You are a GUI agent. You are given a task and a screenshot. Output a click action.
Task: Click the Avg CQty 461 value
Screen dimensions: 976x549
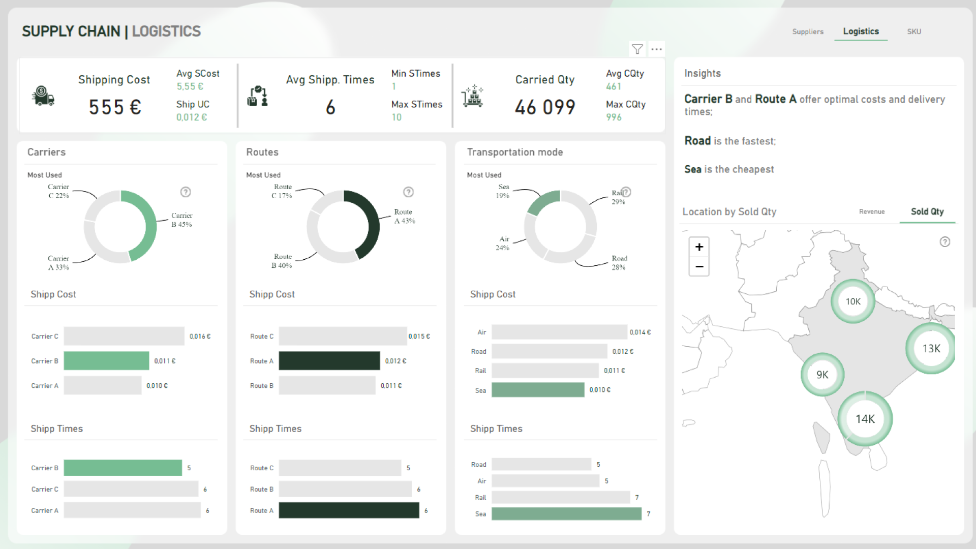tap(614, 86)
